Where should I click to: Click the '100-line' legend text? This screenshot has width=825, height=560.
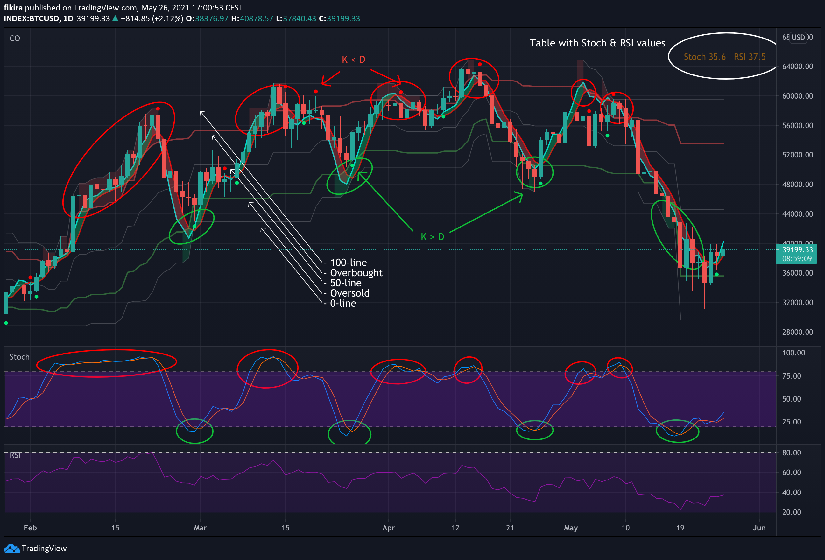348,262
